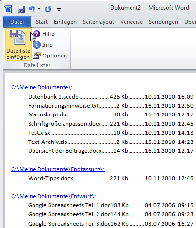
Task: Follow the C:\Meine Dokumente\: link
Action: [x=42, y=87]
